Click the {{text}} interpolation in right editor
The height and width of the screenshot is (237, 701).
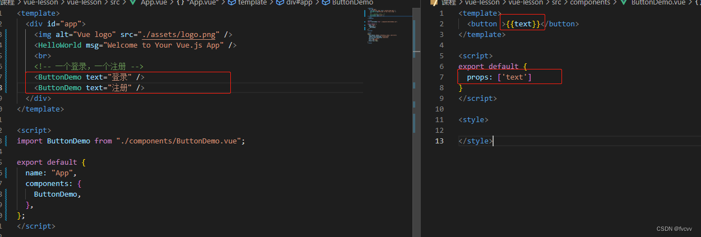[x=523, y=24]
